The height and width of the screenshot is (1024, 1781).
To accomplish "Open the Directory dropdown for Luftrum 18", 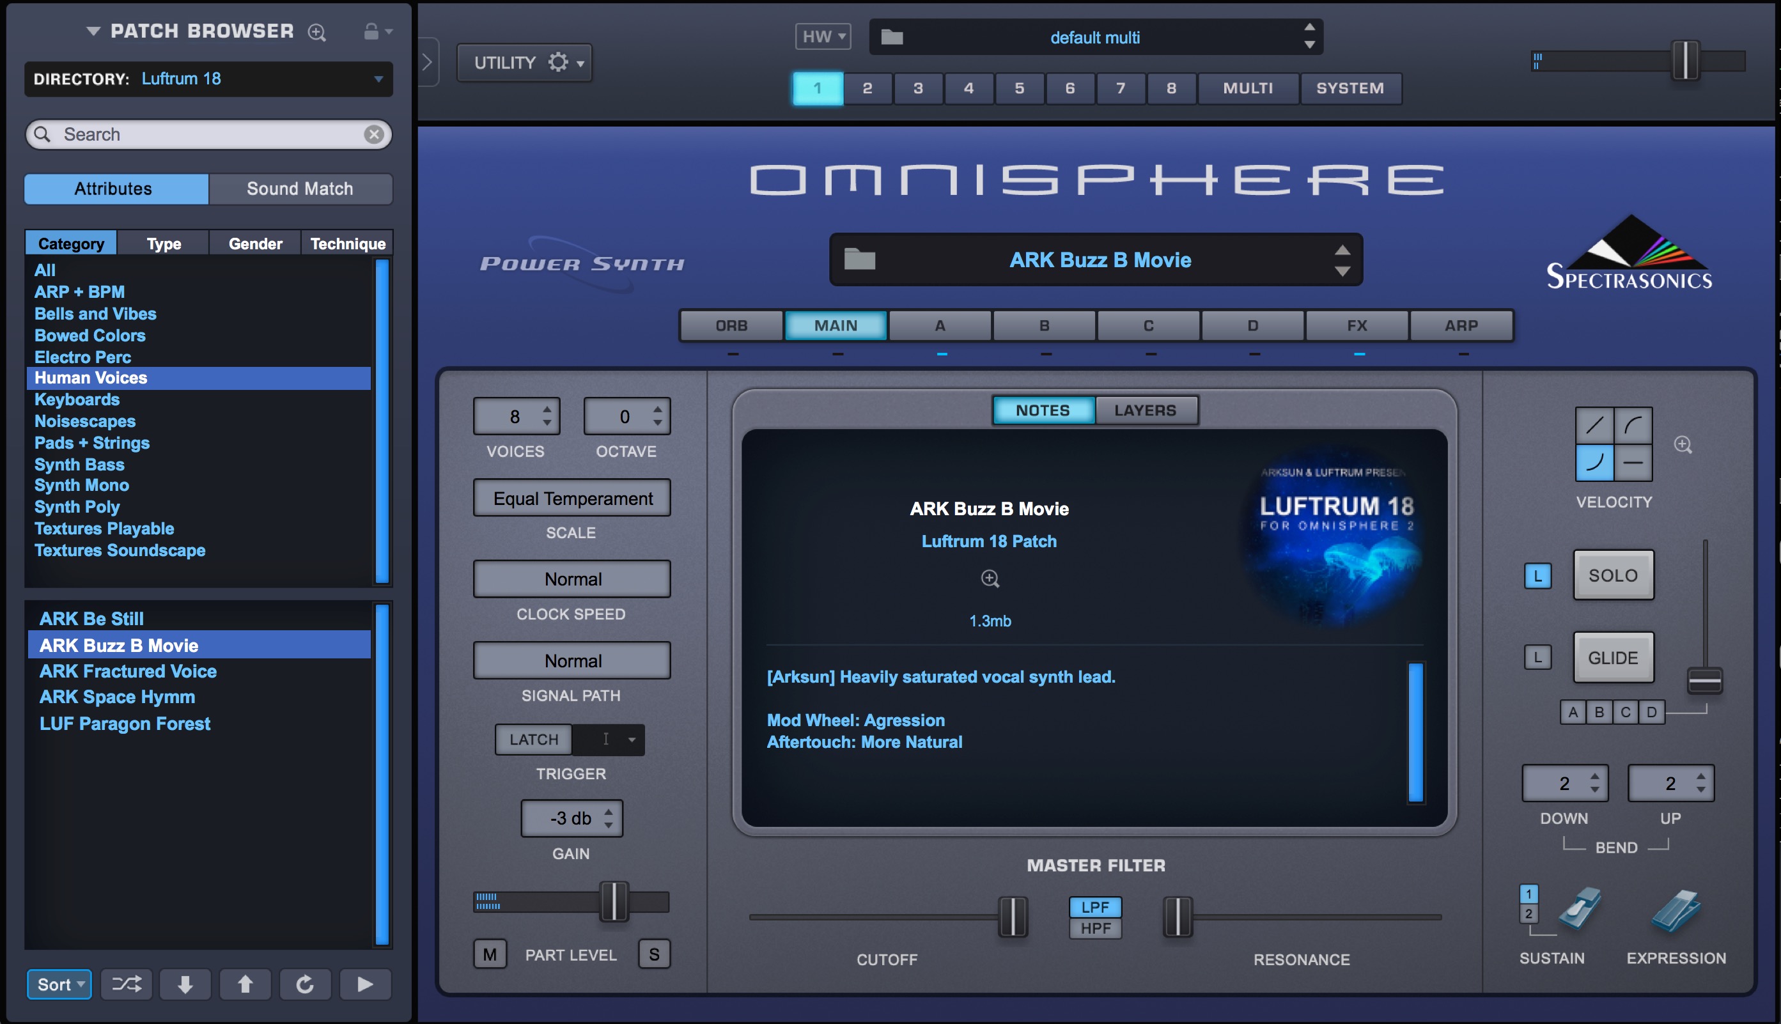I will 378,79.
